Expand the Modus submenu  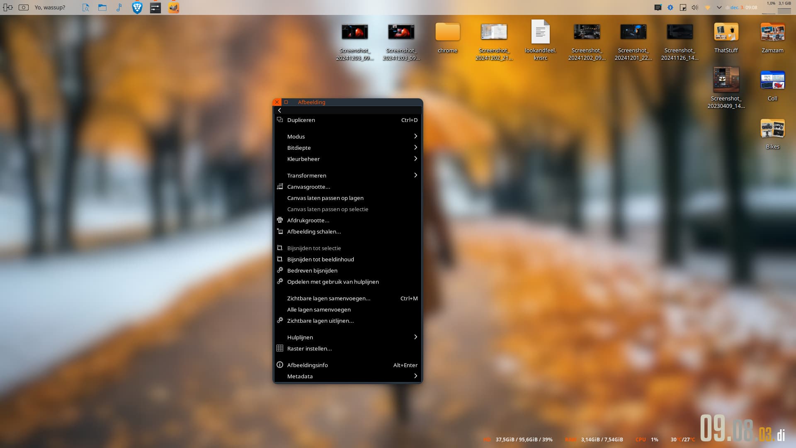coord(296,136)
